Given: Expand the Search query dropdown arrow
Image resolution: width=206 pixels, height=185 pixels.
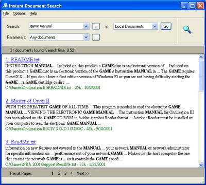Looking at the screenshot, I should pos(86,26).
